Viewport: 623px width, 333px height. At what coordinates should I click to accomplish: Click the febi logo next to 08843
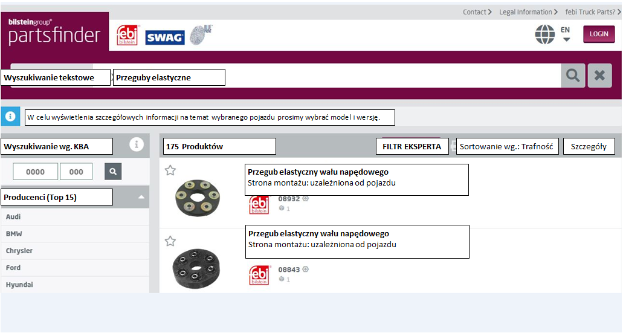[x=259, y=276]
